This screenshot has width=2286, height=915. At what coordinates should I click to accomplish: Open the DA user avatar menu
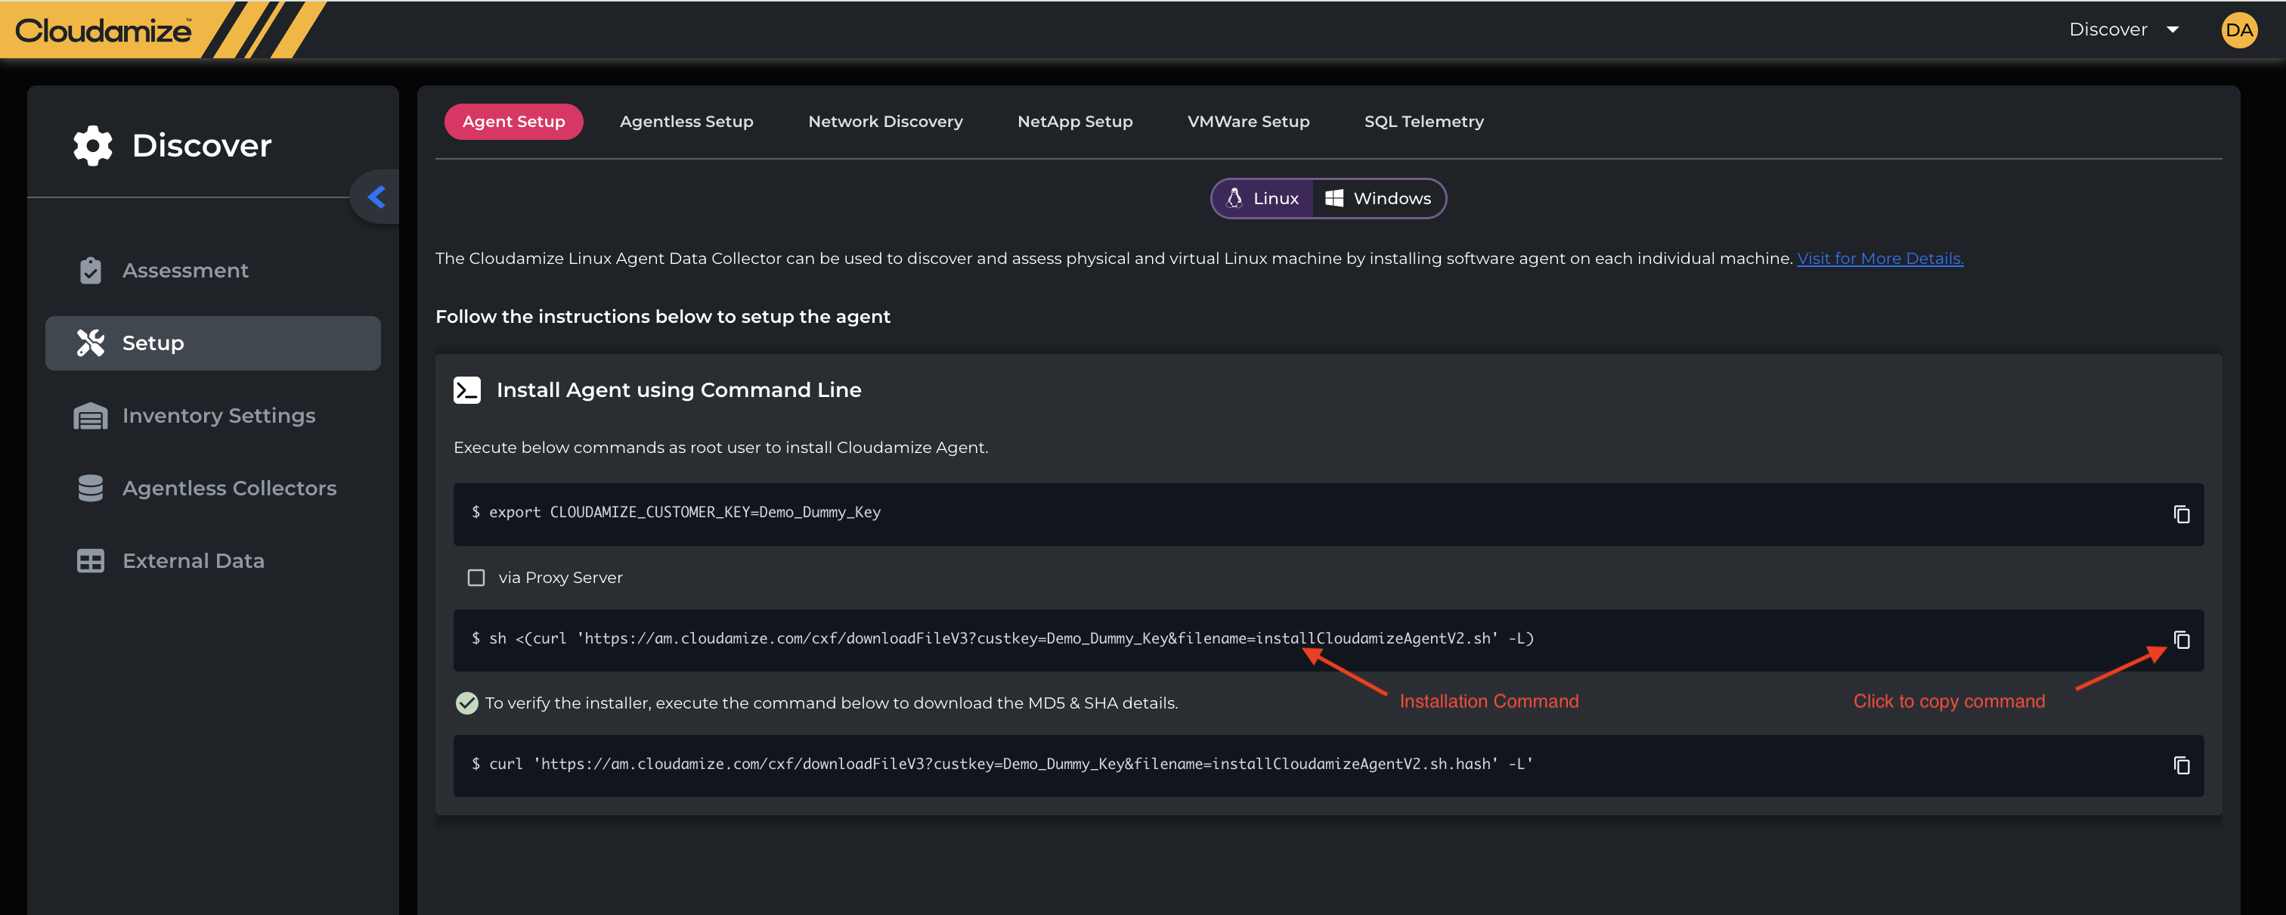click(x=2238, y=30)
